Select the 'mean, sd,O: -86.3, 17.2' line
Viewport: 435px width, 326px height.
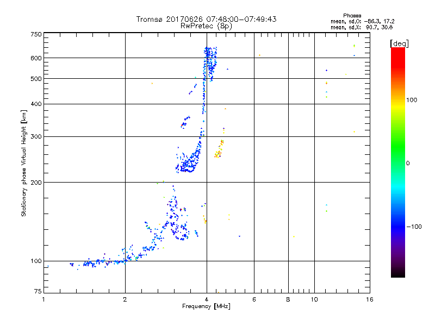click(x=362, y=21)
